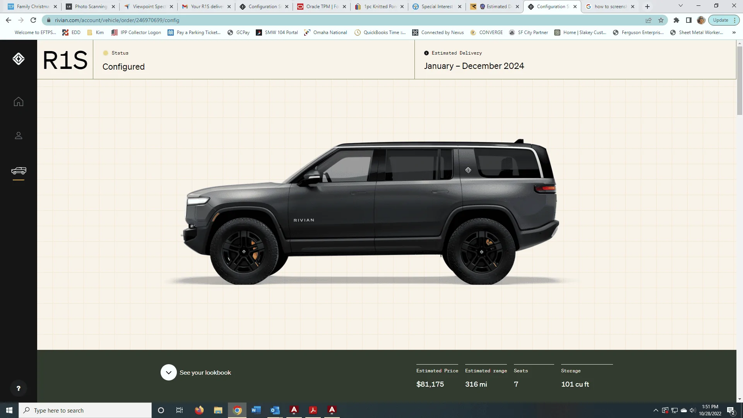This screenshot has height=418, width=743.
Task: Bookmark this page with the star icon
Action: [x=661, y=20]
